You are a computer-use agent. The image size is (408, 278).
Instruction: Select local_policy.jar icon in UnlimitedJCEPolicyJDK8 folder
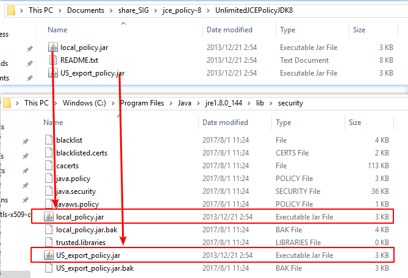pyautogui.click(x=53, y=48)
